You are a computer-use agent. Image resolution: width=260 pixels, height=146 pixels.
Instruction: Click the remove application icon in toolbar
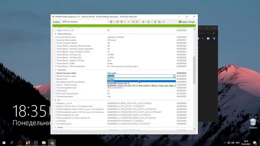(x=137, y=21)
